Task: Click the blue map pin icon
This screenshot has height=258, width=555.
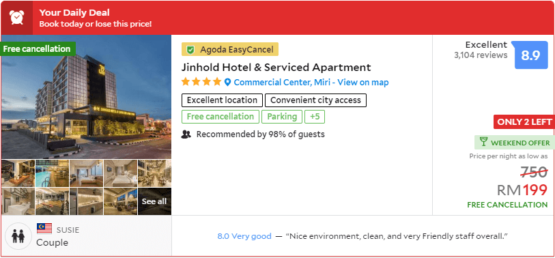Action: tap(227, 83)
